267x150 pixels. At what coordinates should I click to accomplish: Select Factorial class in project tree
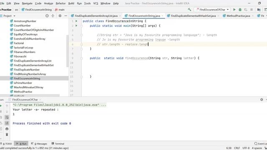19,43
